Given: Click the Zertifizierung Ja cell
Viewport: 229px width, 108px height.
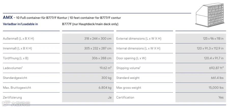Looking at the screenshot, I should click(x=88, y=97).
